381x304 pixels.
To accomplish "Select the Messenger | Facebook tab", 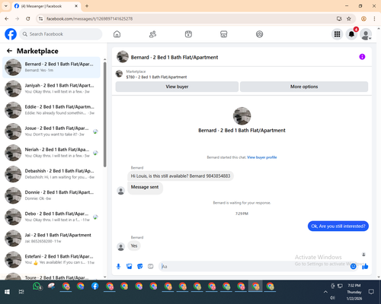I will pos(46,6).
